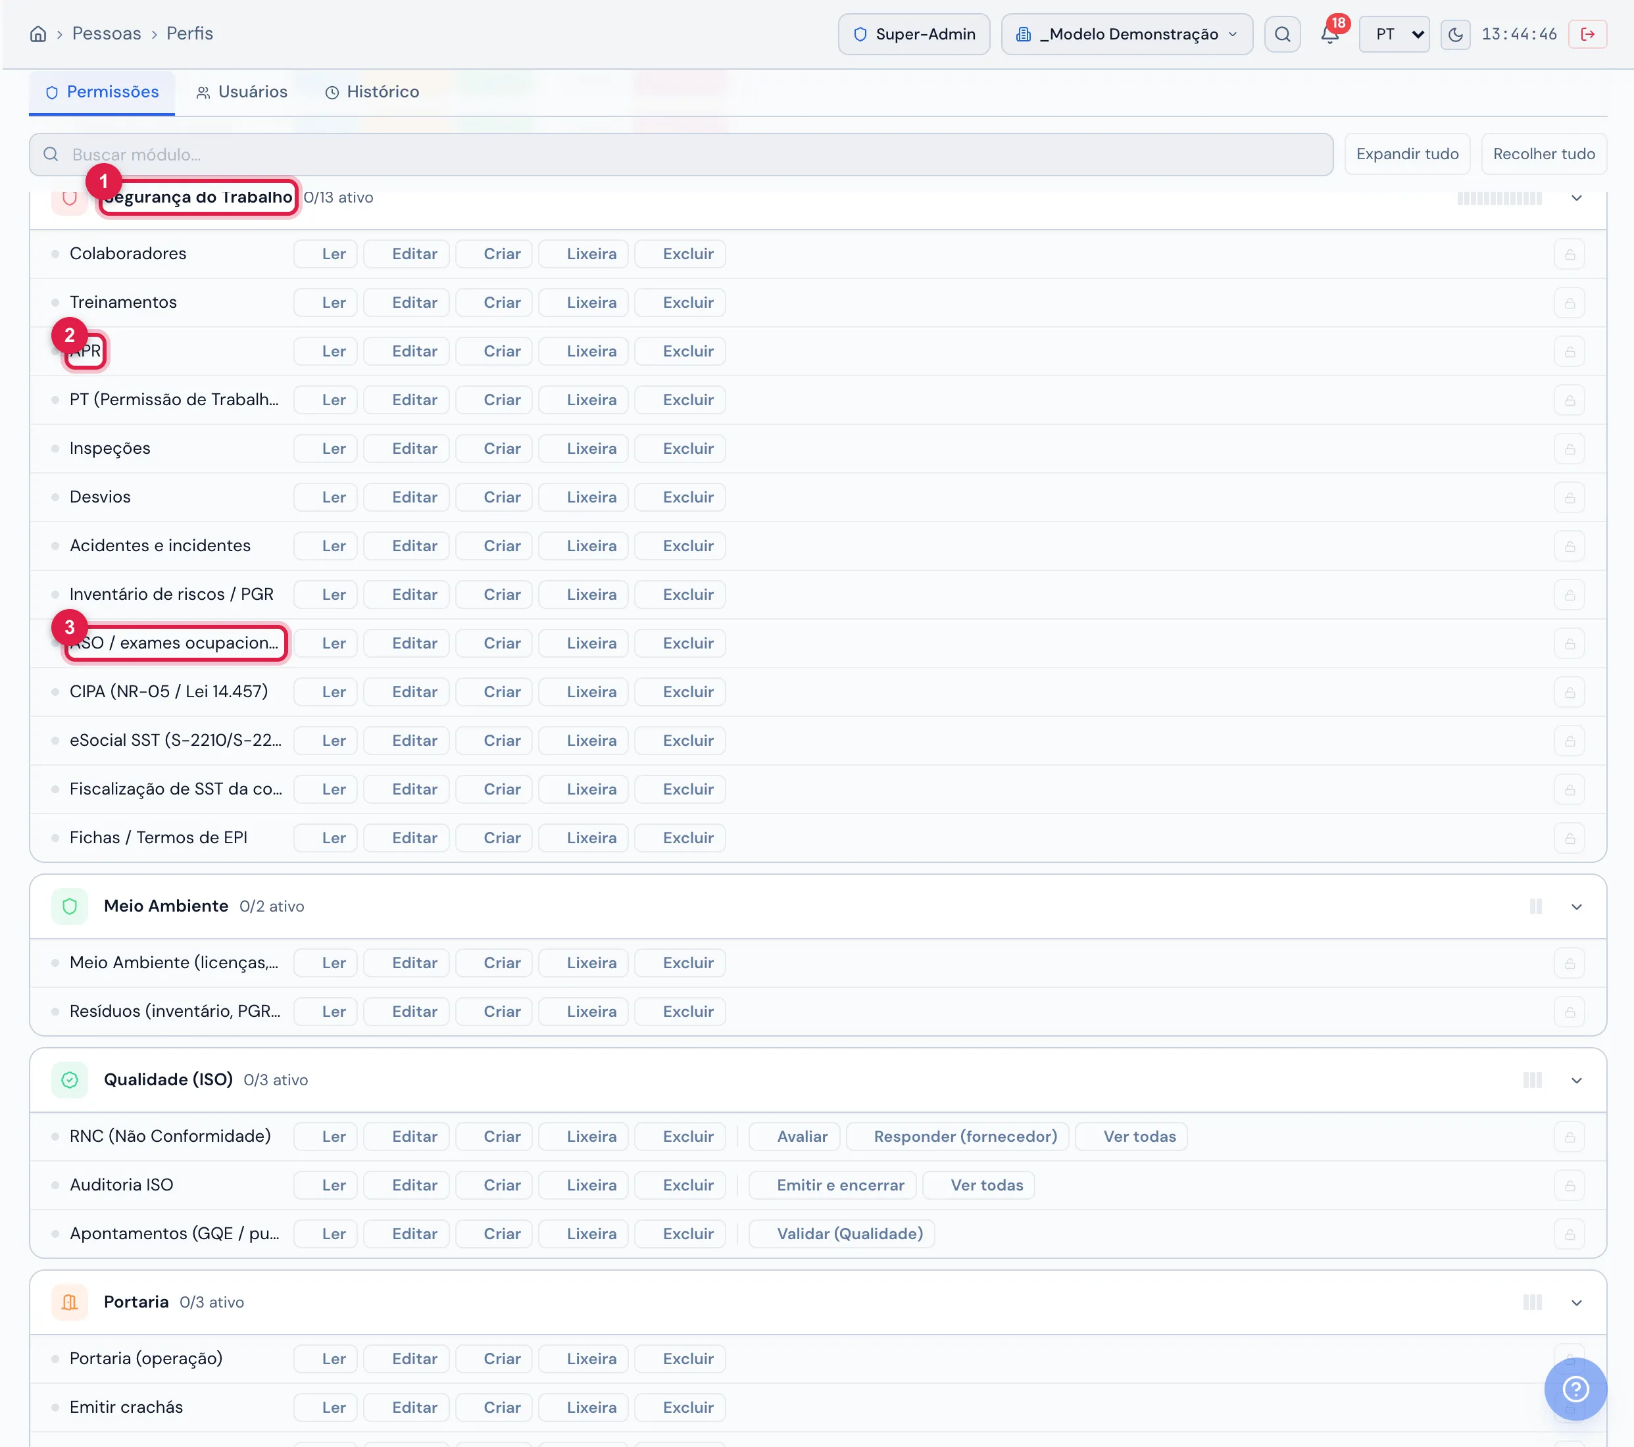Toggle dark mode moon icon

1456,34
